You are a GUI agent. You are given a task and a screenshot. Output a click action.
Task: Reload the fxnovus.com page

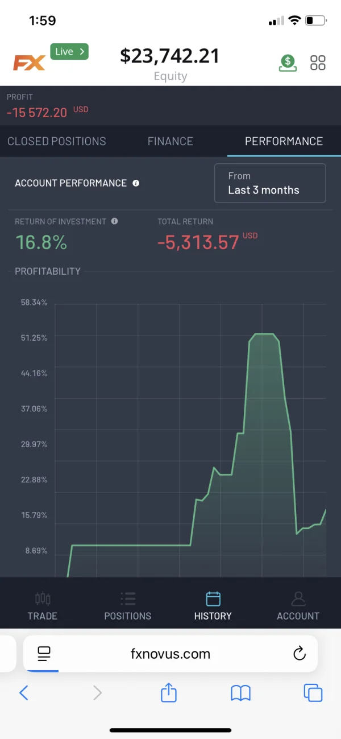[x=300, y=654]
